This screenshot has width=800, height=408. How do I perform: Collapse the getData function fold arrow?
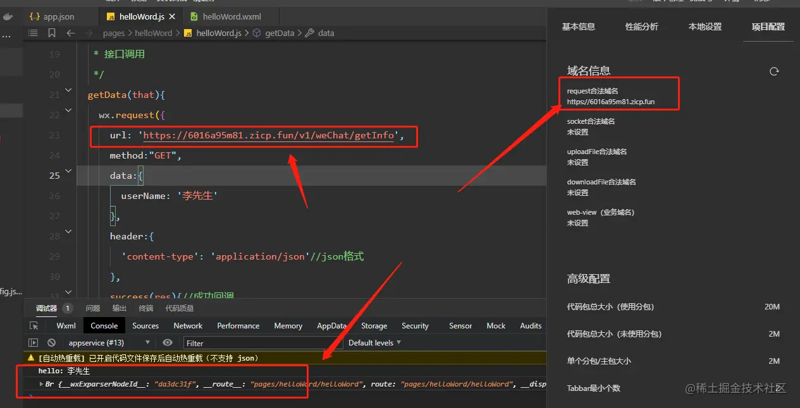tap(68, 91)
